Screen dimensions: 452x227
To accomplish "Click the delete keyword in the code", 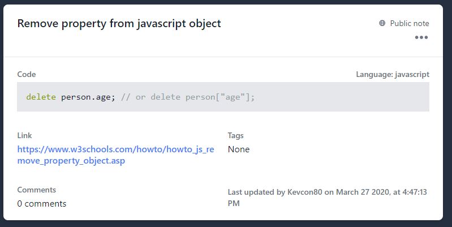I will [41, 97].
